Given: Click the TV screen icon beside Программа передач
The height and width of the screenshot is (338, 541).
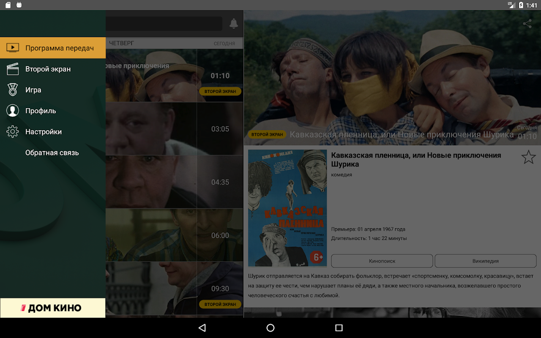Looking at the screenshot, I should 13,48.
